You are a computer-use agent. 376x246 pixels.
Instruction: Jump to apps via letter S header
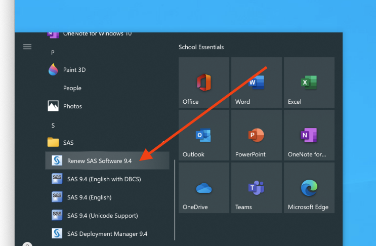pos(53,125)
